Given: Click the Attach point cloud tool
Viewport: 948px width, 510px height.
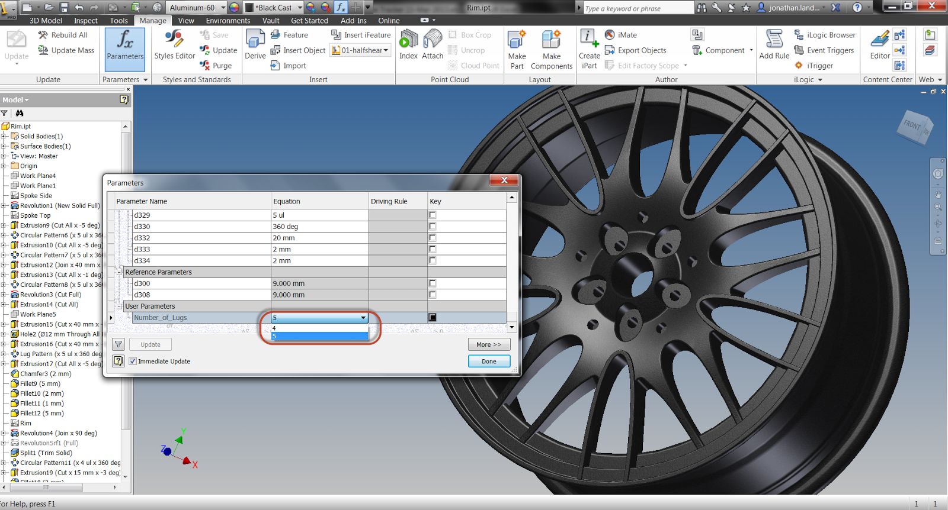Looking at the screenshot, I should point(433,46).
